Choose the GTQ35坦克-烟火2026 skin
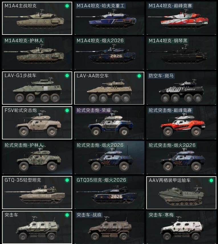The width and height of the screenshot is (218, 244). click(x=109, y=193)
